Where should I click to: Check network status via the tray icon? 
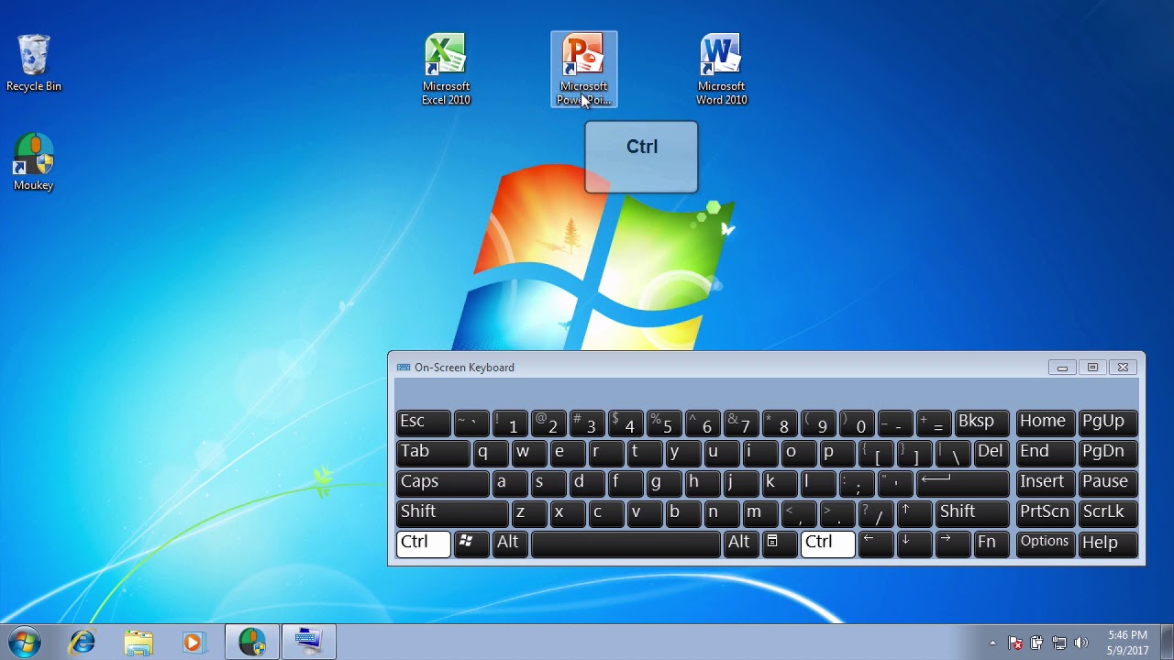(x=1060, y=642)
